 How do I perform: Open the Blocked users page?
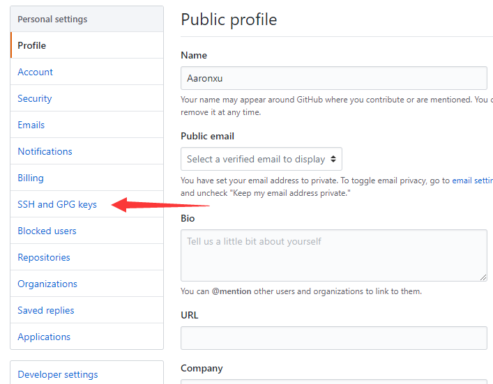(x=47, y=231)
